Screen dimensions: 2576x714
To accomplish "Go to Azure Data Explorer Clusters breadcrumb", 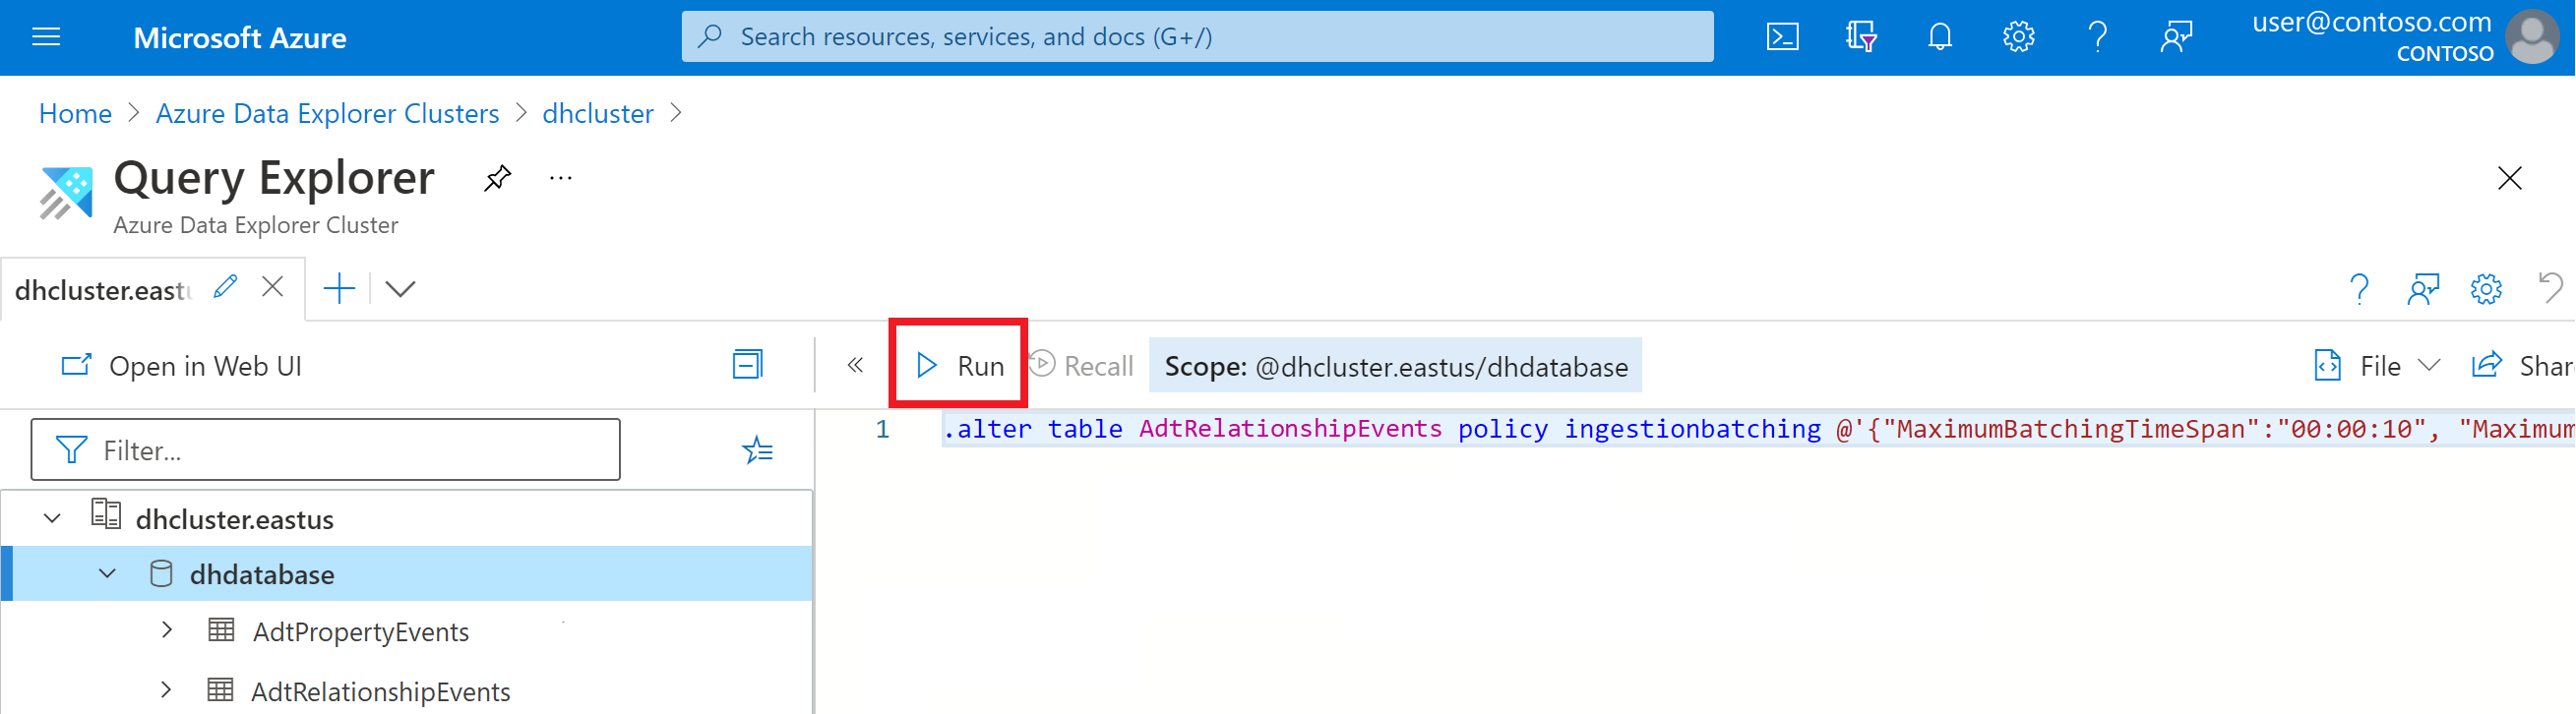I will [x=327, y=113].
